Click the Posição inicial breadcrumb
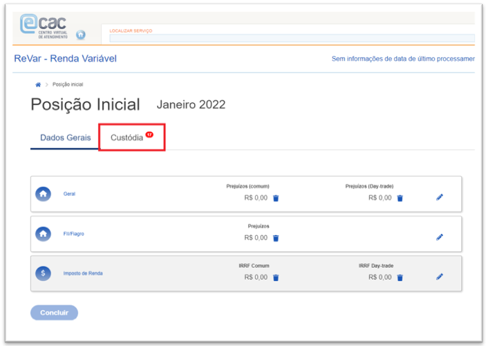Image resolution: width=486 pixels, height=346 pixels. [68, 84]
